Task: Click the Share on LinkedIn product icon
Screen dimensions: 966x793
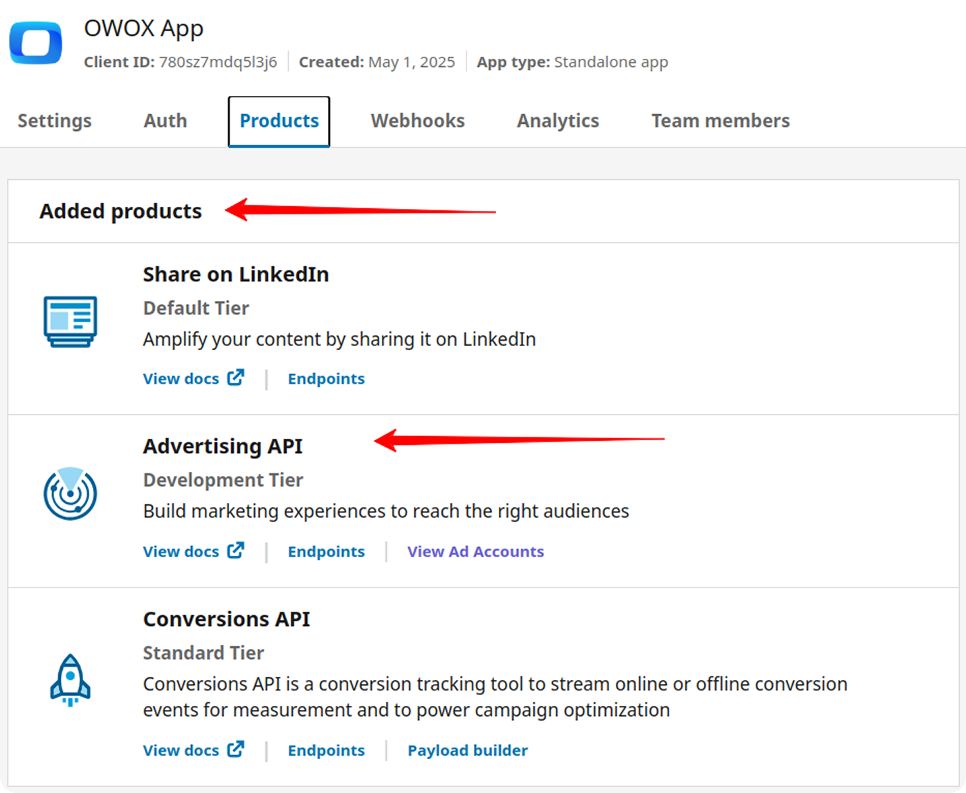Action: pos(70,322)
